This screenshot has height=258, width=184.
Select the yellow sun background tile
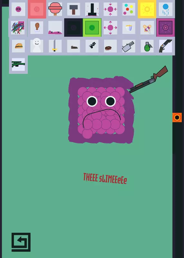point(147,9)
